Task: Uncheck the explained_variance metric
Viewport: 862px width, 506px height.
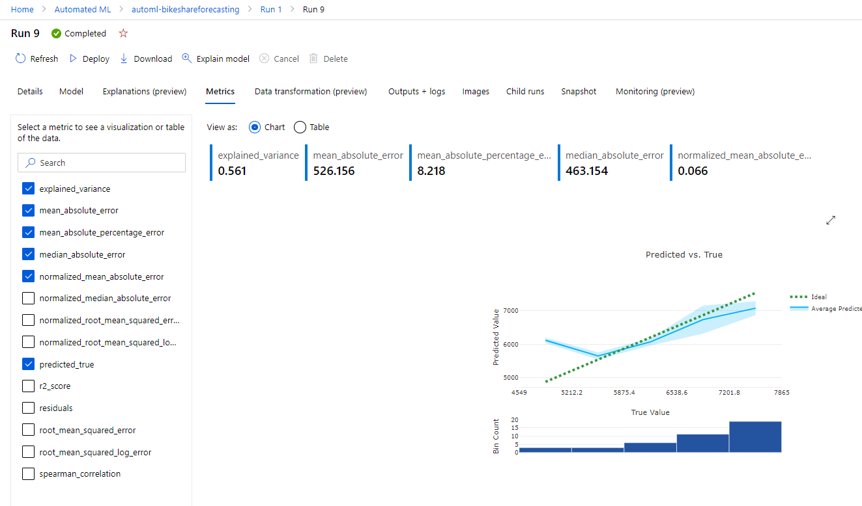Action: (28, 188)
